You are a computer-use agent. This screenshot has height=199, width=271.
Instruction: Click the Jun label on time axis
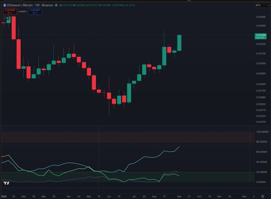point(109,196)
